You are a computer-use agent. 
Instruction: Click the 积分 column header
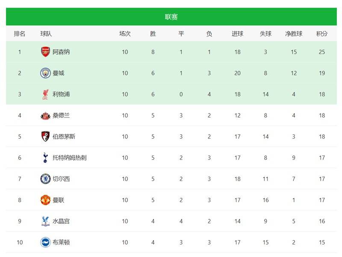point(322,33)
